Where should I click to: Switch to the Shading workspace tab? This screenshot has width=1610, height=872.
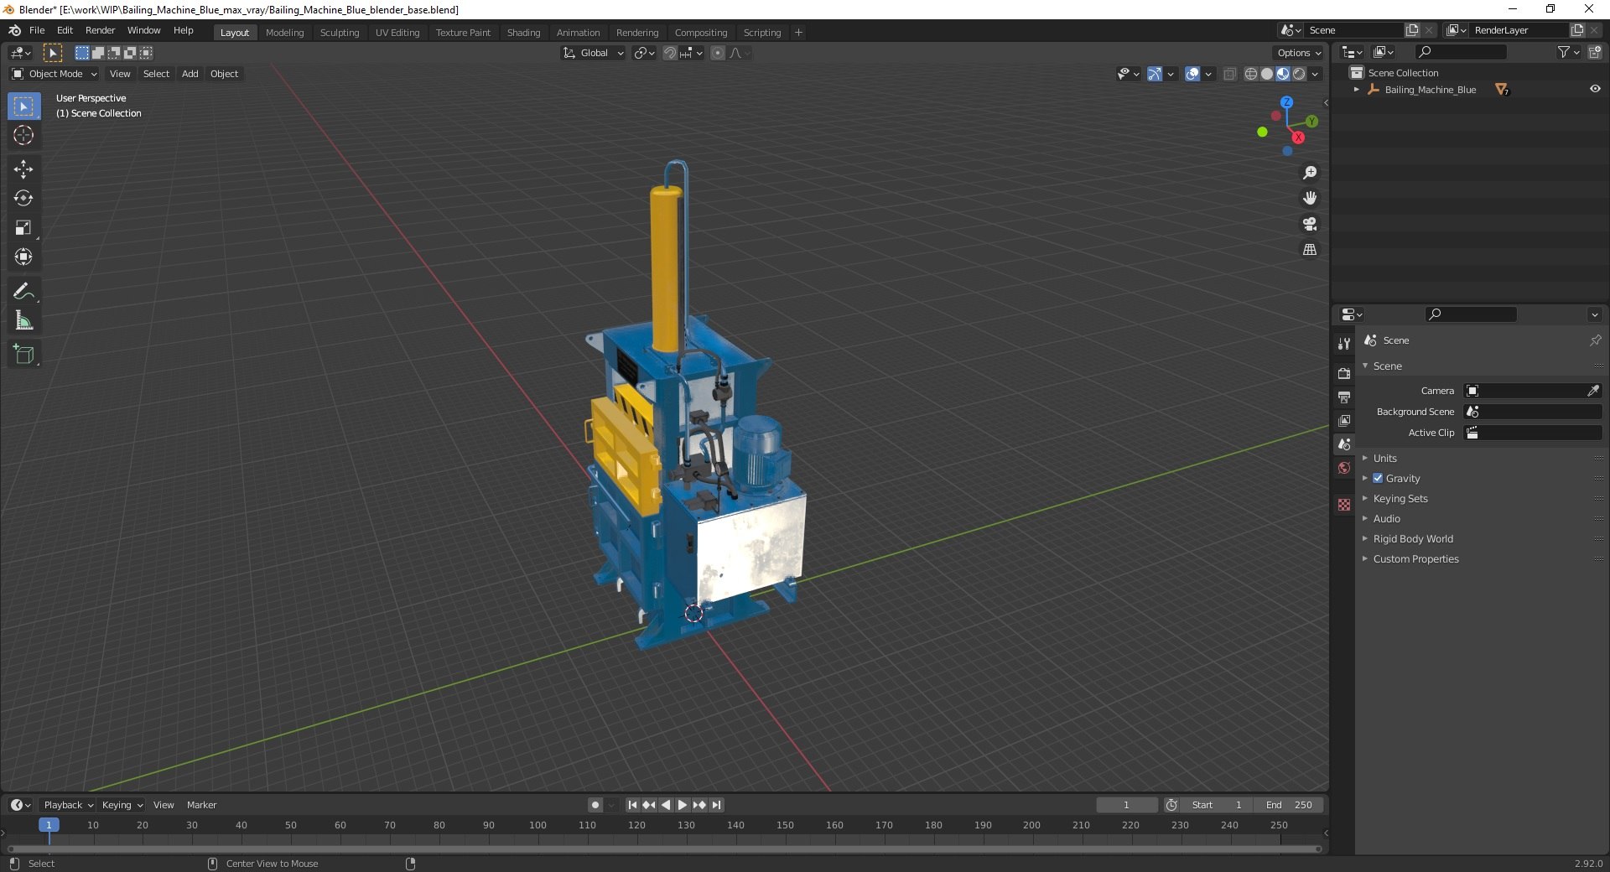pos(523,33)
